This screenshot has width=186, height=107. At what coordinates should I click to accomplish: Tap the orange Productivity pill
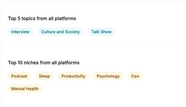pyautogui.click(x=73, y=76)
